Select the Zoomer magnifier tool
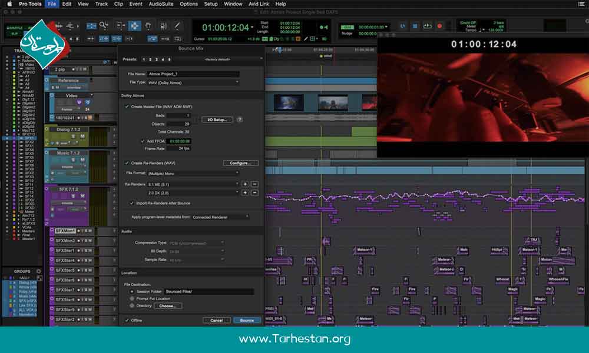The image size is (589, 353). point(104,25)
